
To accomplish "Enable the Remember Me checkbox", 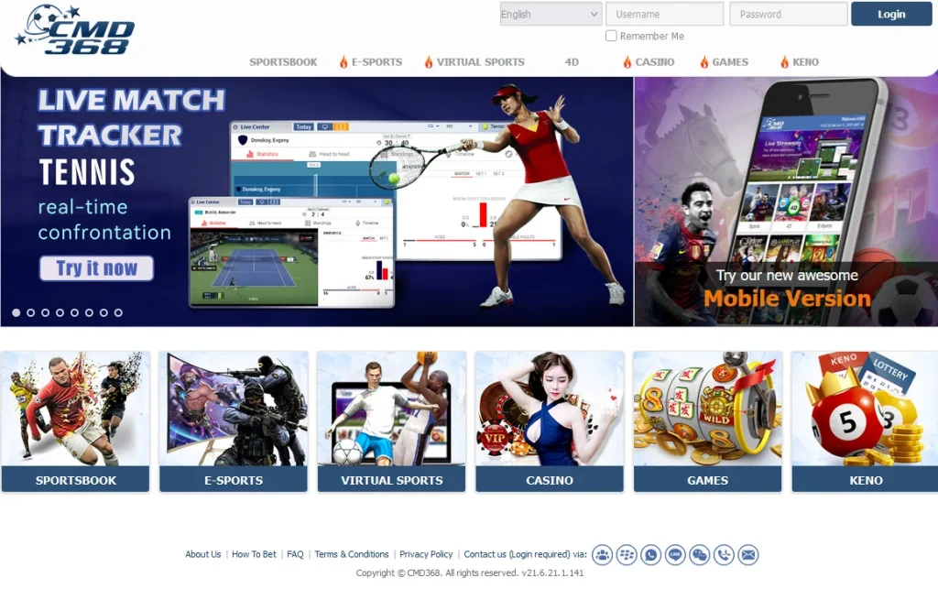I will pyautogui.click(x=610, y=36).
